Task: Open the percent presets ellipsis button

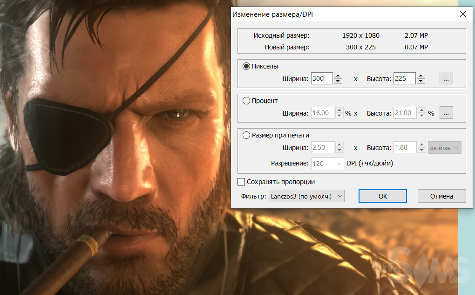Action: pos(446,113)
